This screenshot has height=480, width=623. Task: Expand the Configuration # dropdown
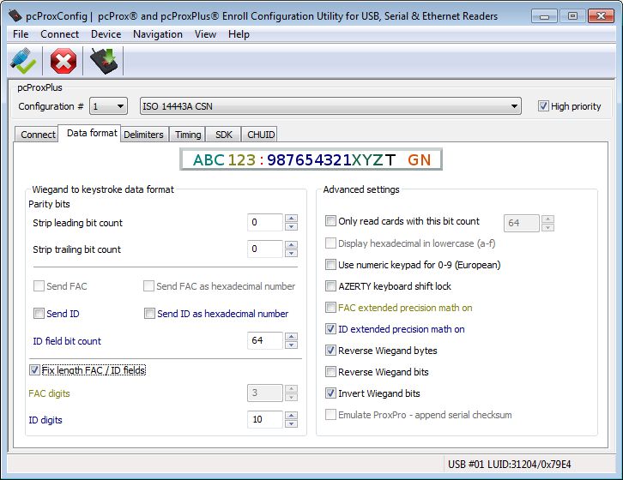[x=108, y=106]
